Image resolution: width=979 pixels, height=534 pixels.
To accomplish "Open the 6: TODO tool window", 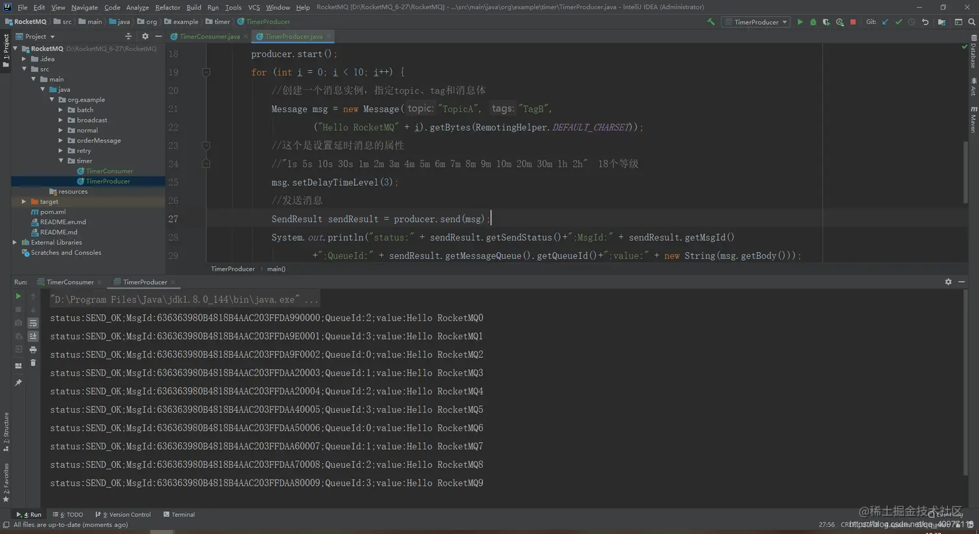I will click(68, 515).
